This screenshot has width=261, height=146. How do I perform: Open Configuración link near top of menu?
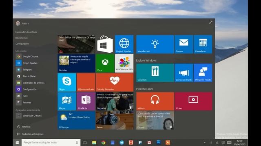tap(22, 44)
